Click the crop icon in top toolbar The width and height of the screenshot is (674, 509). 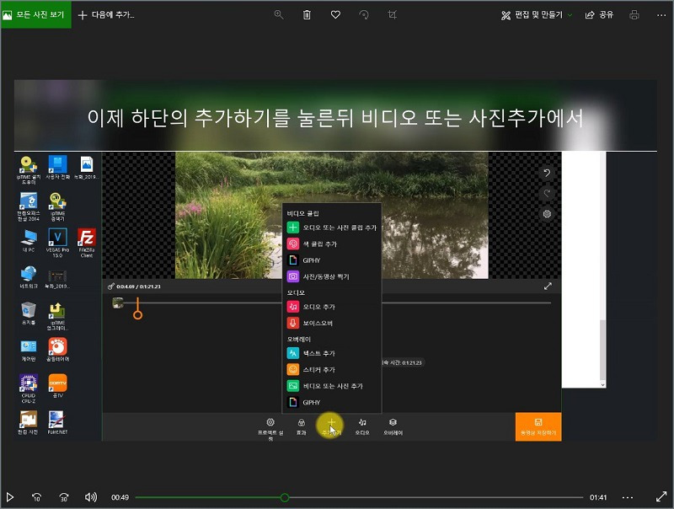tap(392, 14)
